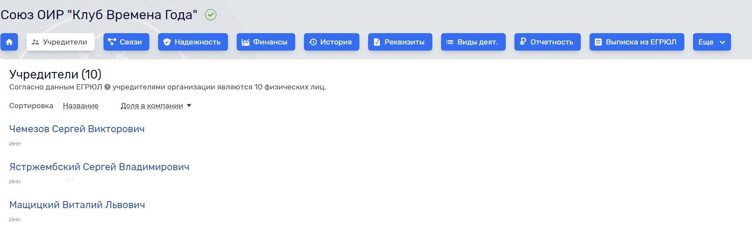The height and width of the screenshot is (226, 752).
Task: Open Ястржембский Сергей Владимирович profile
Action: [99, 167]
